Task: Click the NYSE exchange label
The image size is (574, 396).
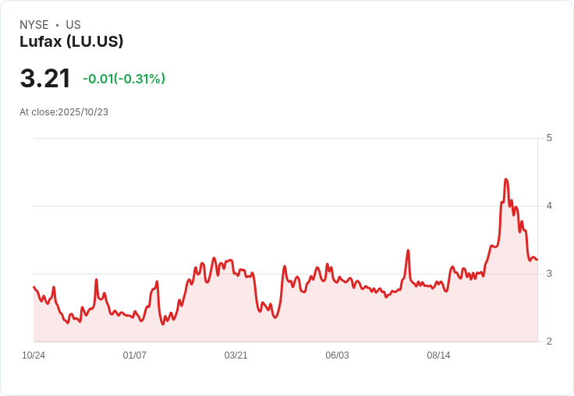Action: click(34, 25)
